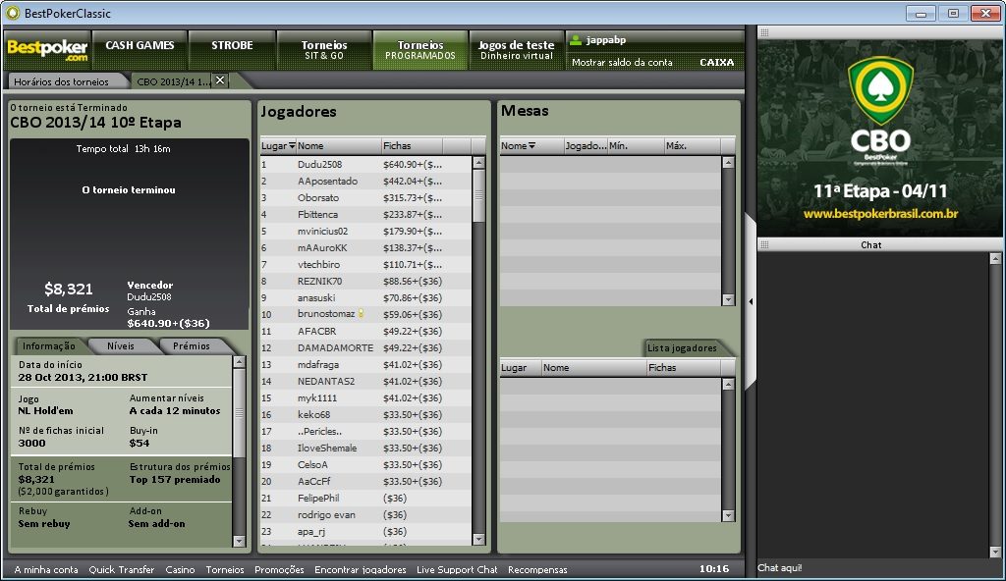This screenshot has height=581, width=1006.
Task: Click the info panel scroll up arrow
Action: tap(239, 362)
